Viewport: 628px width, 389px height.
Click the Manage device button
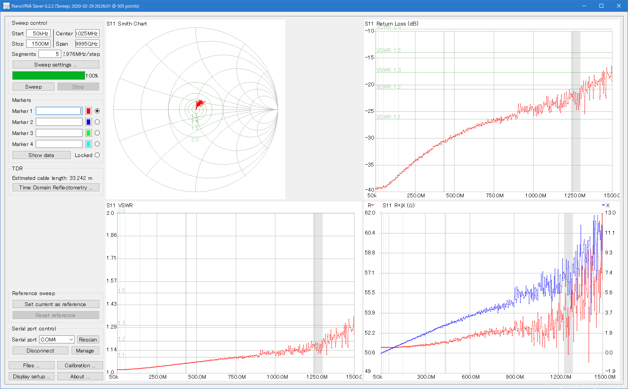85,351
